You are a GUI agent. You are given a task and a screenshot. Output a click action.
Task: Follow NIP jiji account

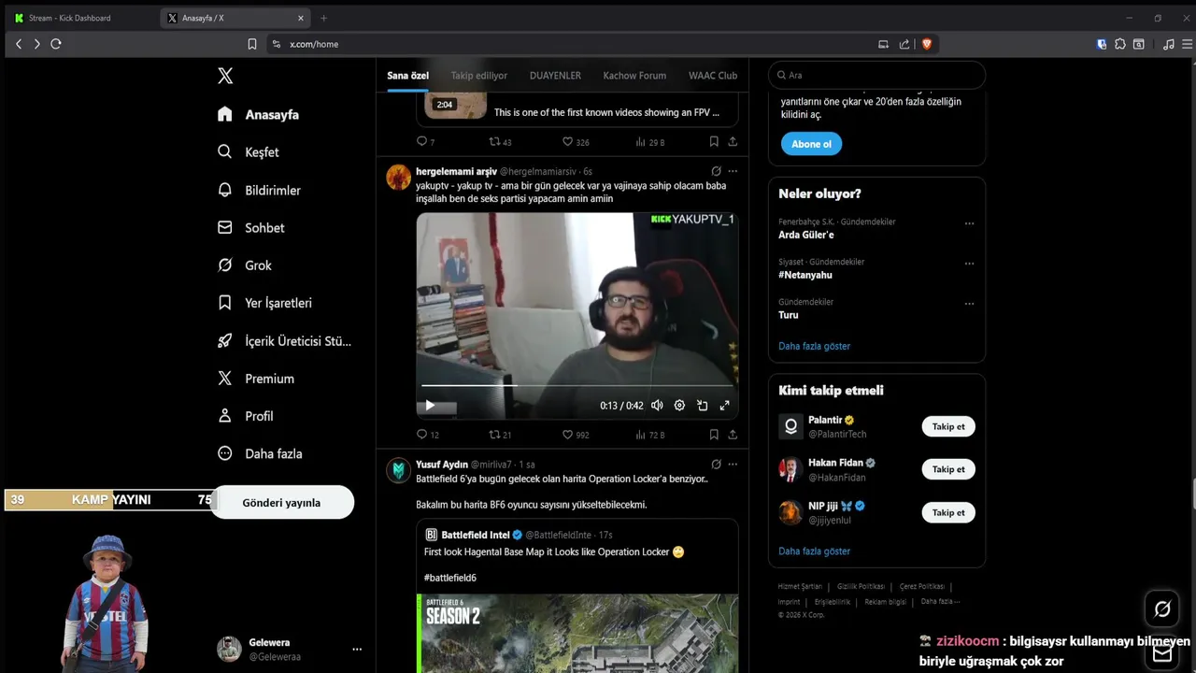click(948, 512)
